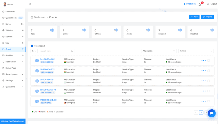Open the All projects dropdown
The width and height of the screenshot is (218, 124).
tap(159, 51)
